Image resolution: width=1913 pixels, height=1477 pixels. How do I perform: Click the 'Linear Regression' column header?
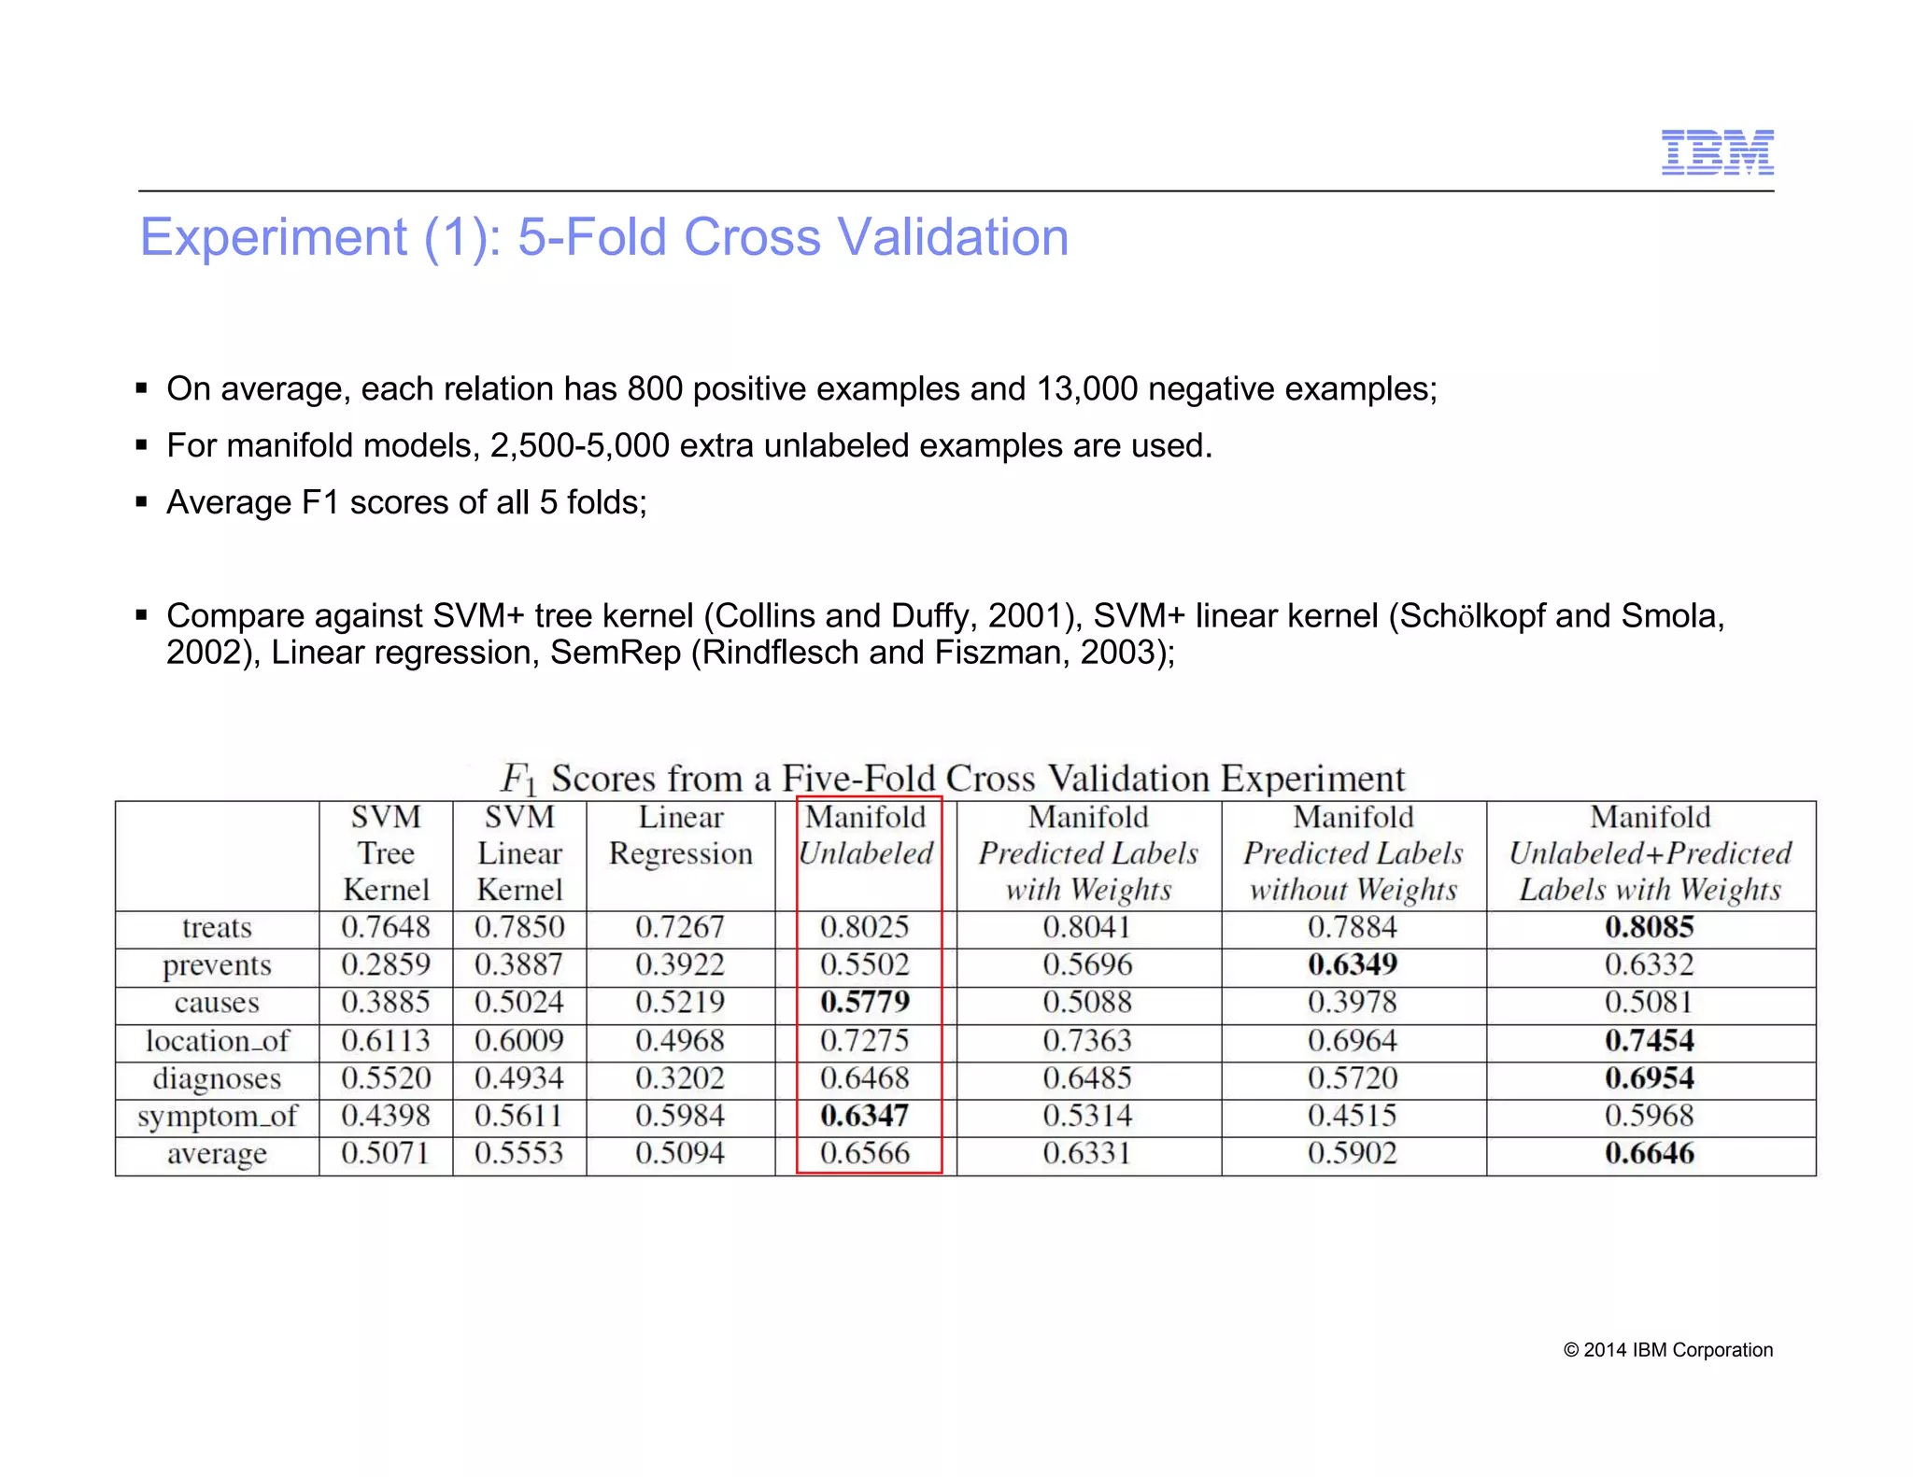pos(681,836)
